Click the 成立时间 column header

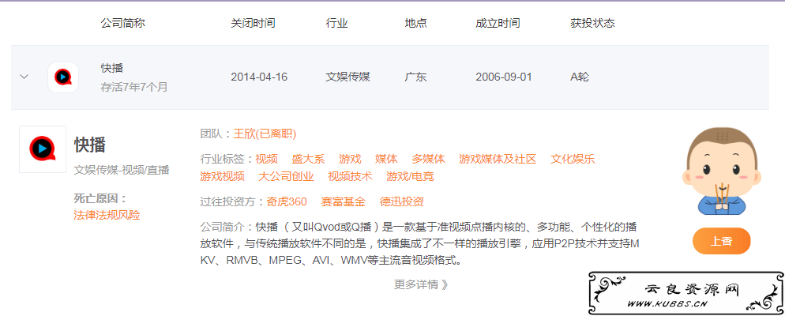498,23
